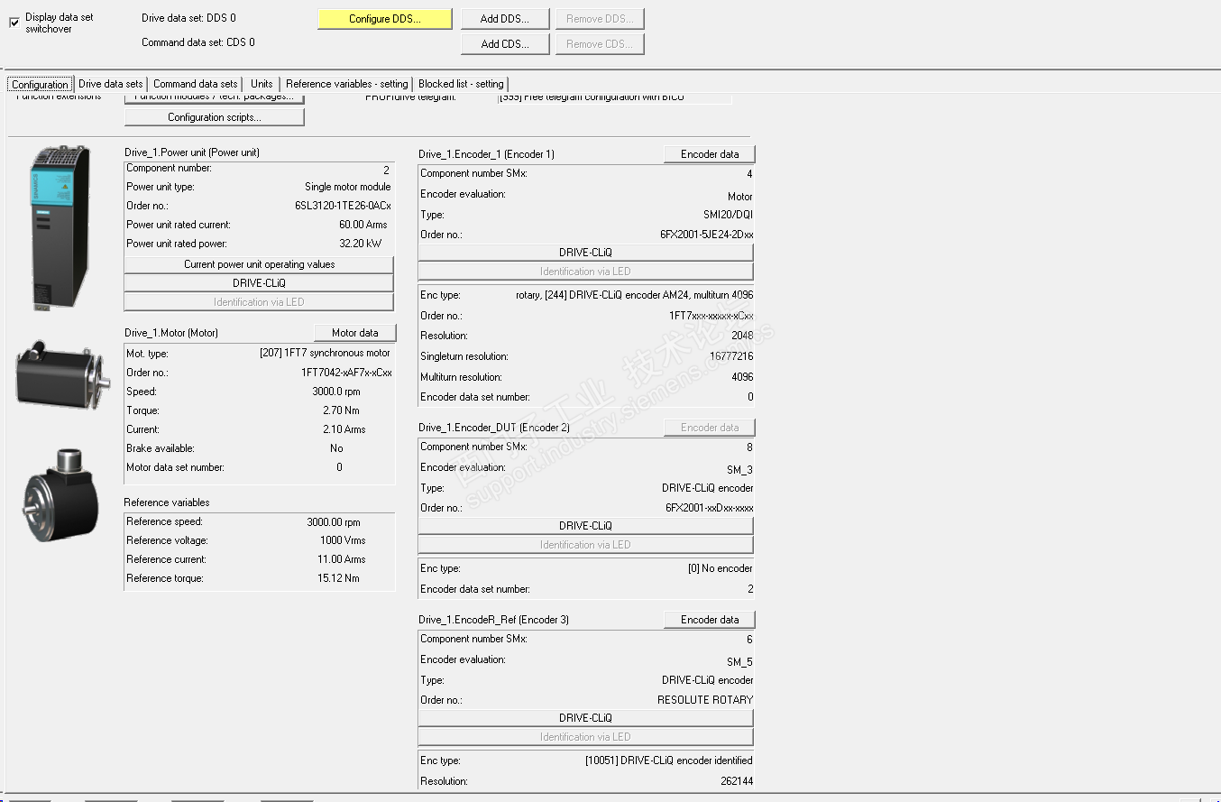Click reference voltage value 1000 Vrms
The height and width of the screenshot is (802, 1221).
(343, 540)
